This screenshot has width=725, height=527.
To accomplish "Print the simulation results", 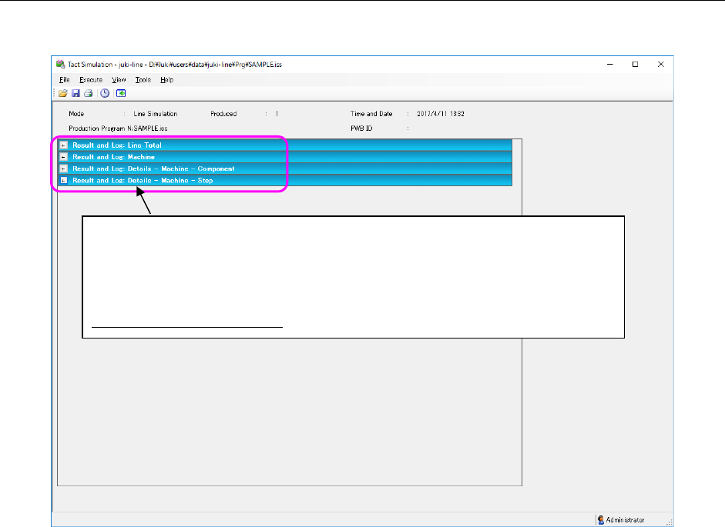I will 89,93.
